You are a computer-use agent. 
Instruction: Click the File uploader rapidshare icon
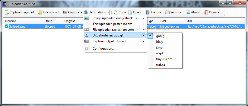(x=87, y=30)
